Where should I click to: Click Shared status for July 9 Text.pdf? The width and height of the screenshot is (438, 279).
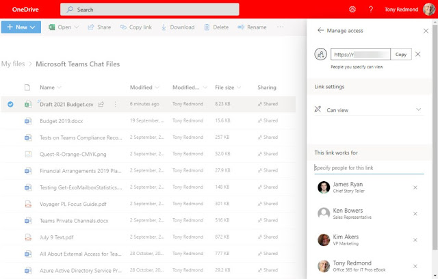268,237
